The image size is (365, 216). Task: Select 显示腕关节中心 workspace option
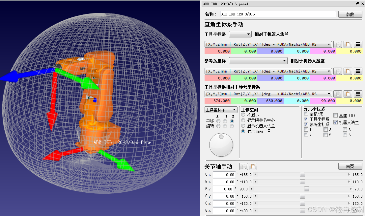(x=243, y=120)
